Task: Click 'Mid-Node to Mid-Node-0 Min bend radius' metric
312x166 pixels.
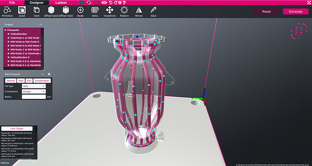Action: pyautogui.click(x=16, y=139)
